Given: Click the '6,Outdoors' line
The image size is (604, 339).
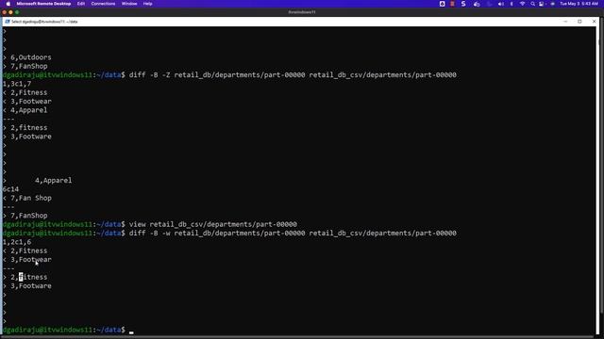Looking at the screenshot, I should [x=27, y=57].
